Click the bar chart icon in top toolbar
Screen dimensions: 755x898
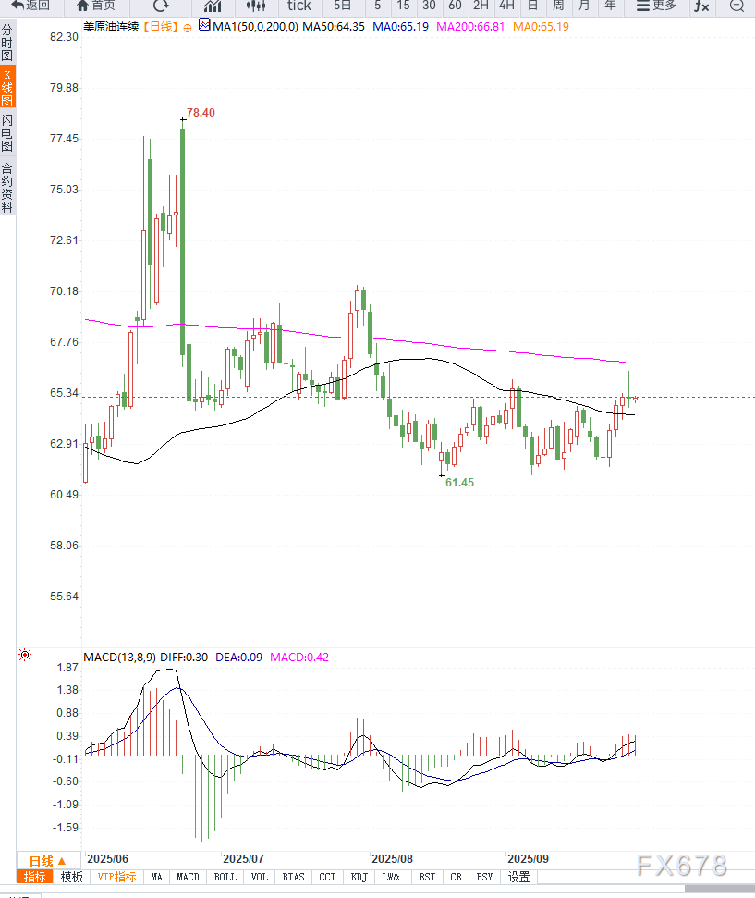point(213,6)
